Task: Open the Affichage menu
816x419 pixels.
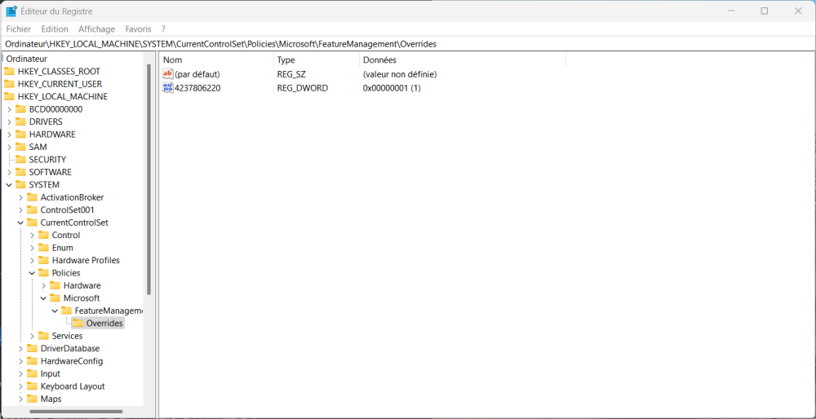Action: click(x=97, y=29)
